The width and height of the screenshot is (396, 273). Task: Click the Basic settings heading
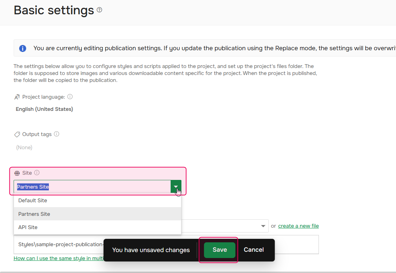click(x=54, y=10)
